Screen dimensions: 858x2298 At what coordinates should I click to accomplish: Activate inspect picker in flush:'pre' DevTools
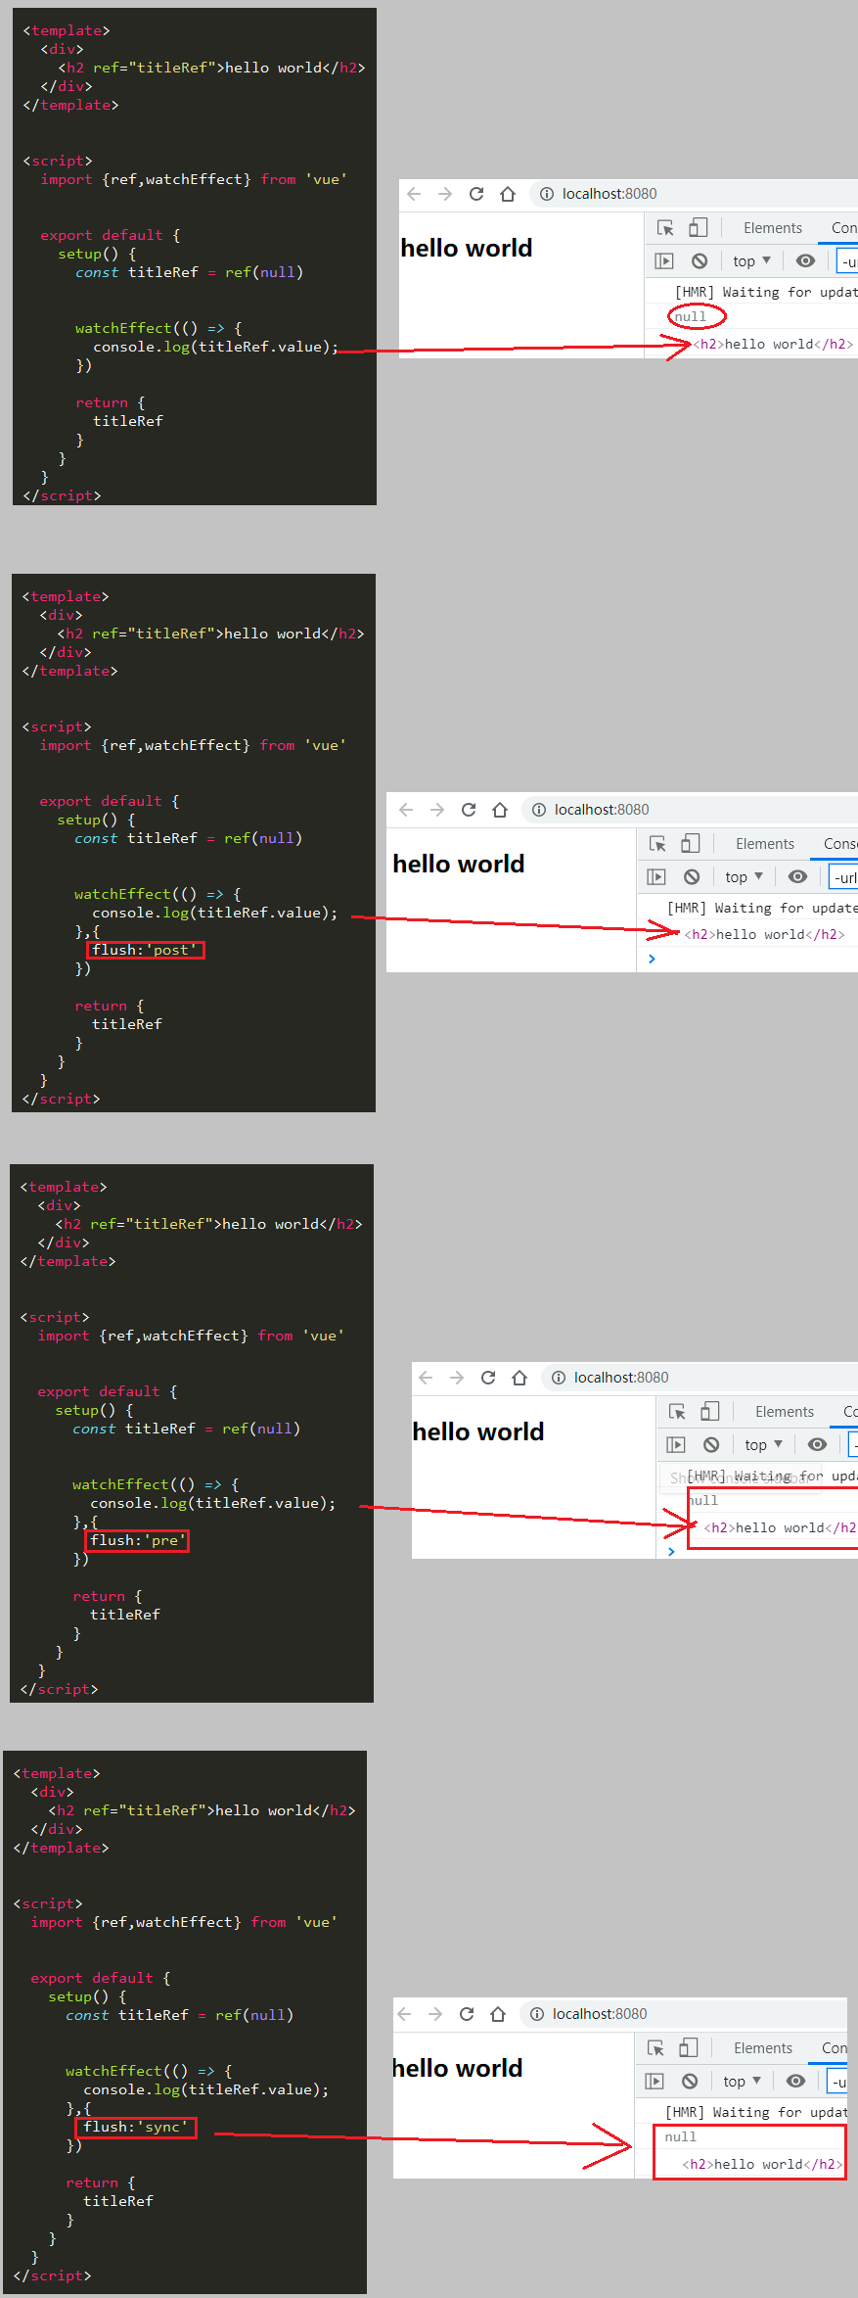pos(677,1412)
